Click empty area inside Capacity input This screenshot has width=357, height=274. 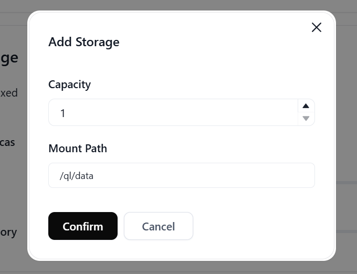[x=210, y=113]
